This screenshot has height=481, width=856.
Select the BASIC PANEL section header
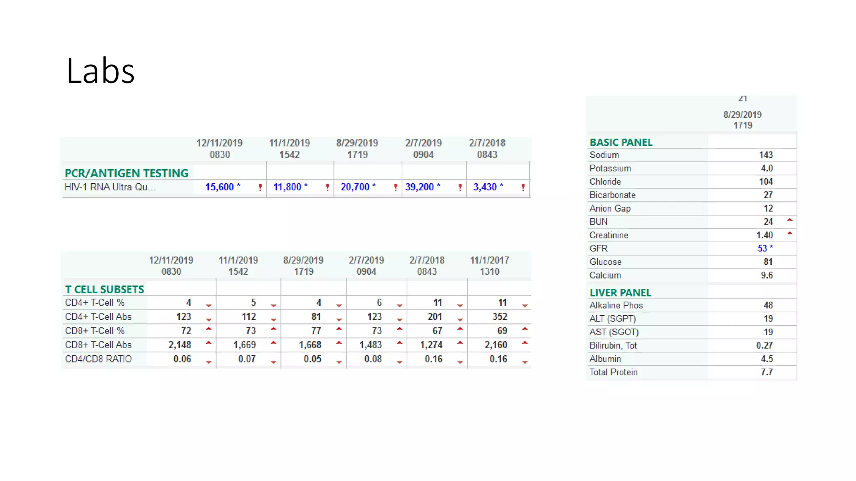pyautogui.click(x=621, y=142)
